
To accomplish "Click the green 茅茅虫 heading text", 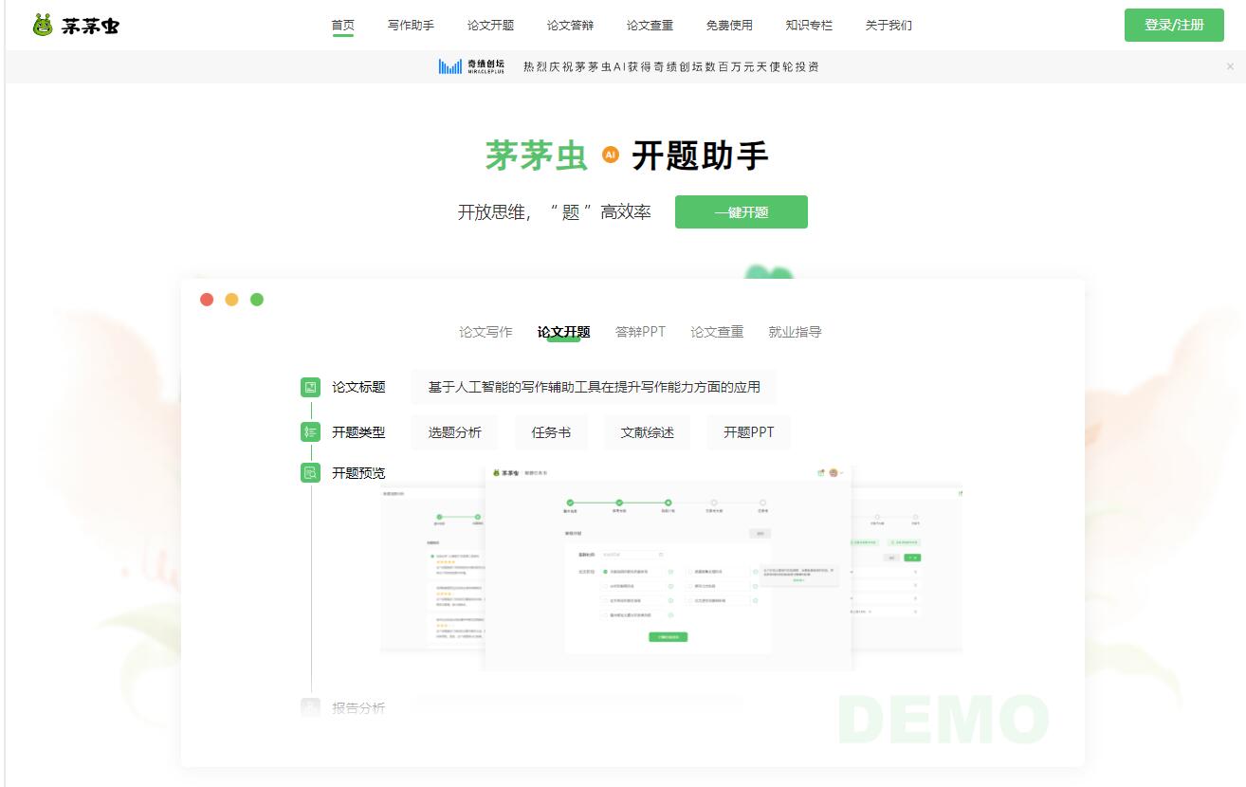I will (537, 156).
